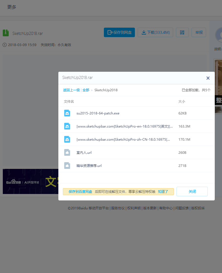Click the 260B size value
Screen dimensions: 222x273
point(182,152)
